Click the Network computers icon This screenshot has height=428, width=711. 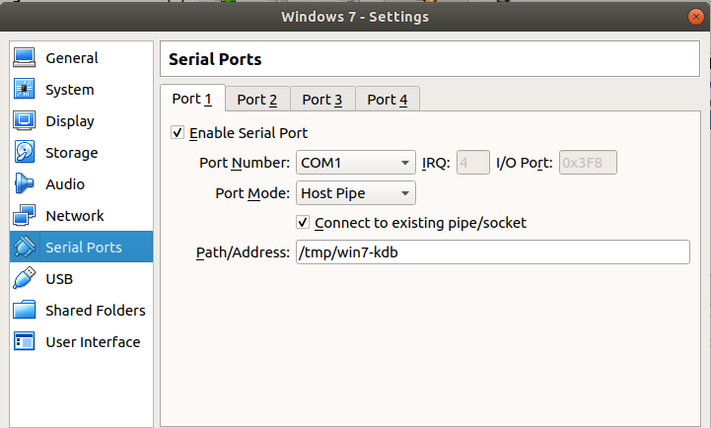tap(24, 215)
